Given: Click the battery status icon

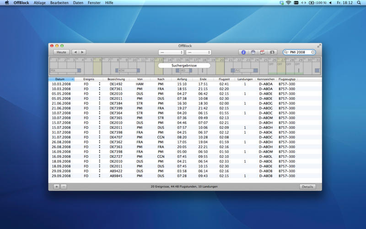Looking at the screenshot, I should click(312, 3).
